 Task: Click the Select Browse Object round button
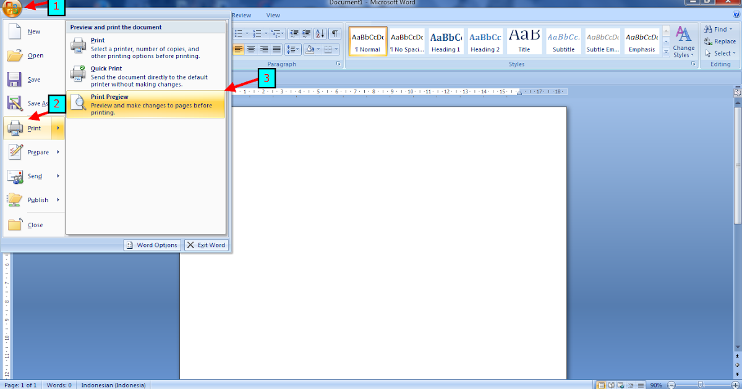pyautogui.click(x=737, y=365)
